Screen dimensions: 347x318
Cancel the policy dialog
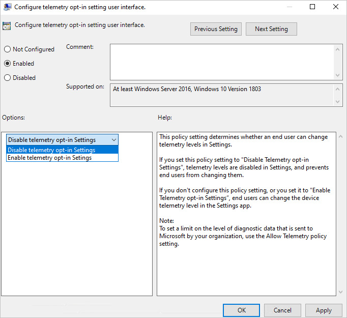click(282, 310)
